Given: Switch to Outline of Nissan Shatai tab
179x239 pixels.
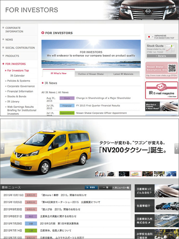Looking at the screenshot, I should pyautogui.click(x=91, y=74).
